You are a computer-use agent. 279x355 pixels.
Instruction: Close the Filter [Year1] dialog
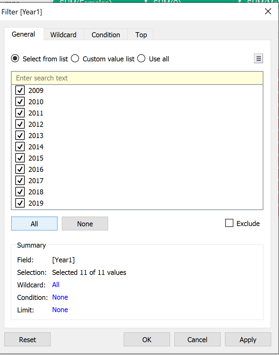click(268, 12)
